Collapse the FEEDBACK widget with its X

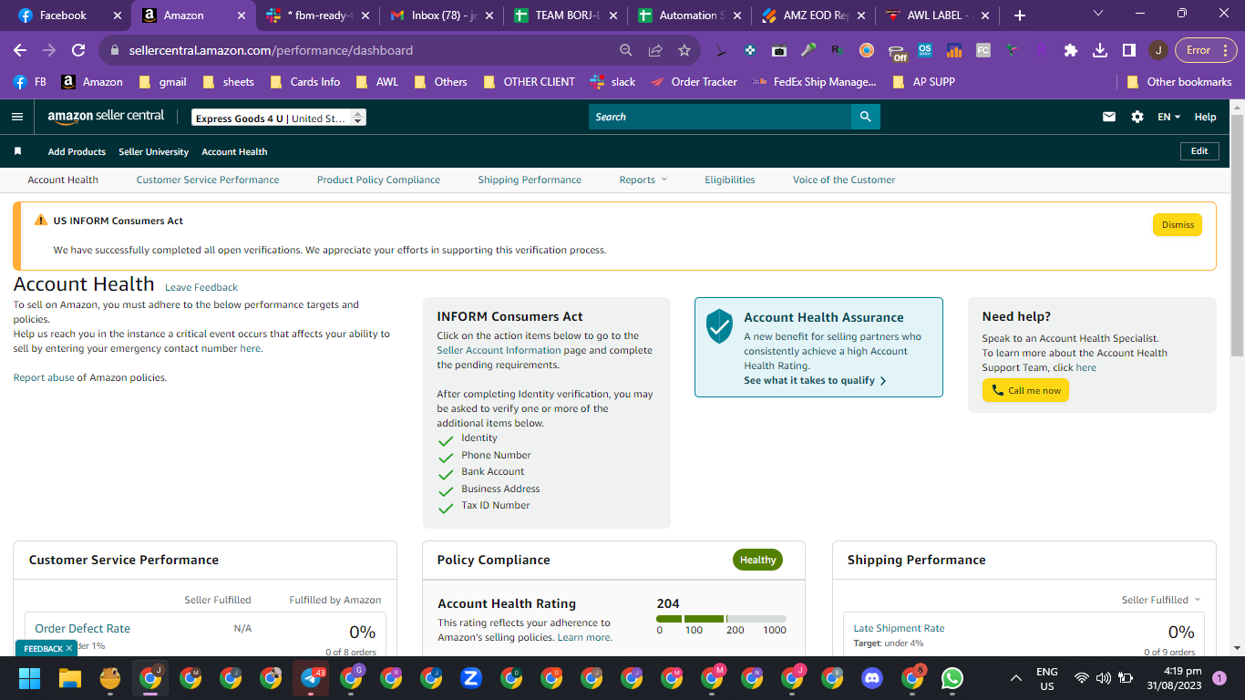coord(70,649)
